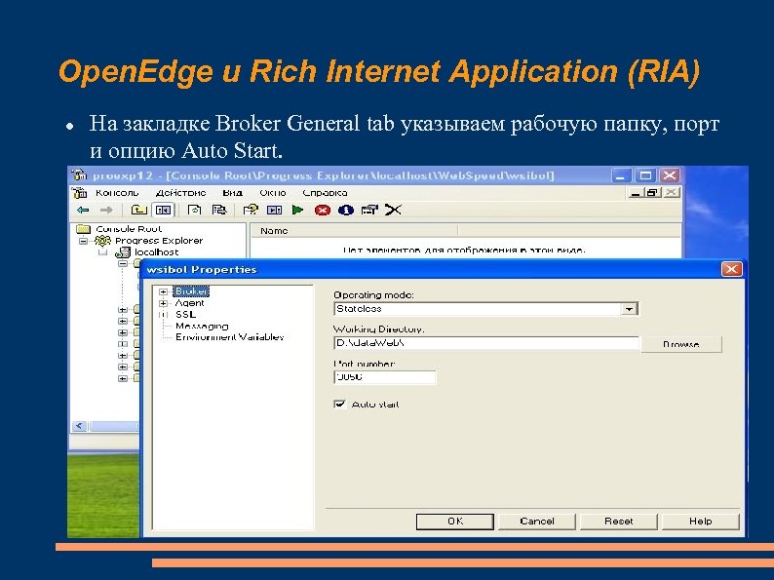Minimize the proexp12 window
Screen dimensions: 774x580
coord(621,175)
